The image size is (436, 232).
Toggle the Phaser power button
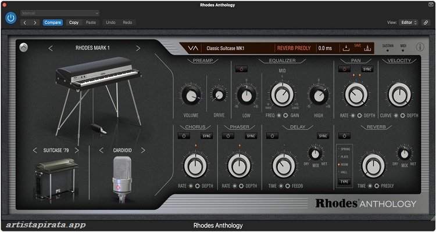[x=228, y=136]
